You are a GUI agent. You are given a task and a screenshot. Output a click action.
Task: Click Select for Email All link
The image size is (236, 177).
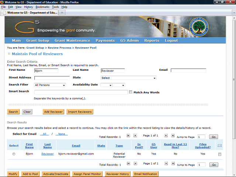click(44, 134)
